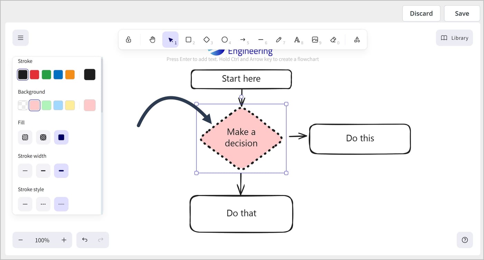This screenshot has height=260, width=484.
Task: Select the Line tool
Action: 261,39
